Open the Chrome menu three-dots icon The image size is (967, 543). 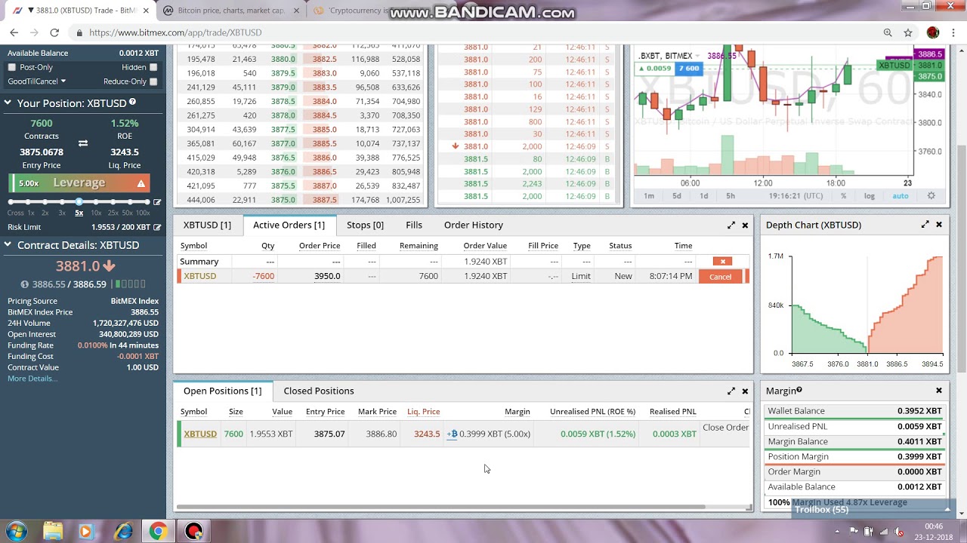click(953, 32)
